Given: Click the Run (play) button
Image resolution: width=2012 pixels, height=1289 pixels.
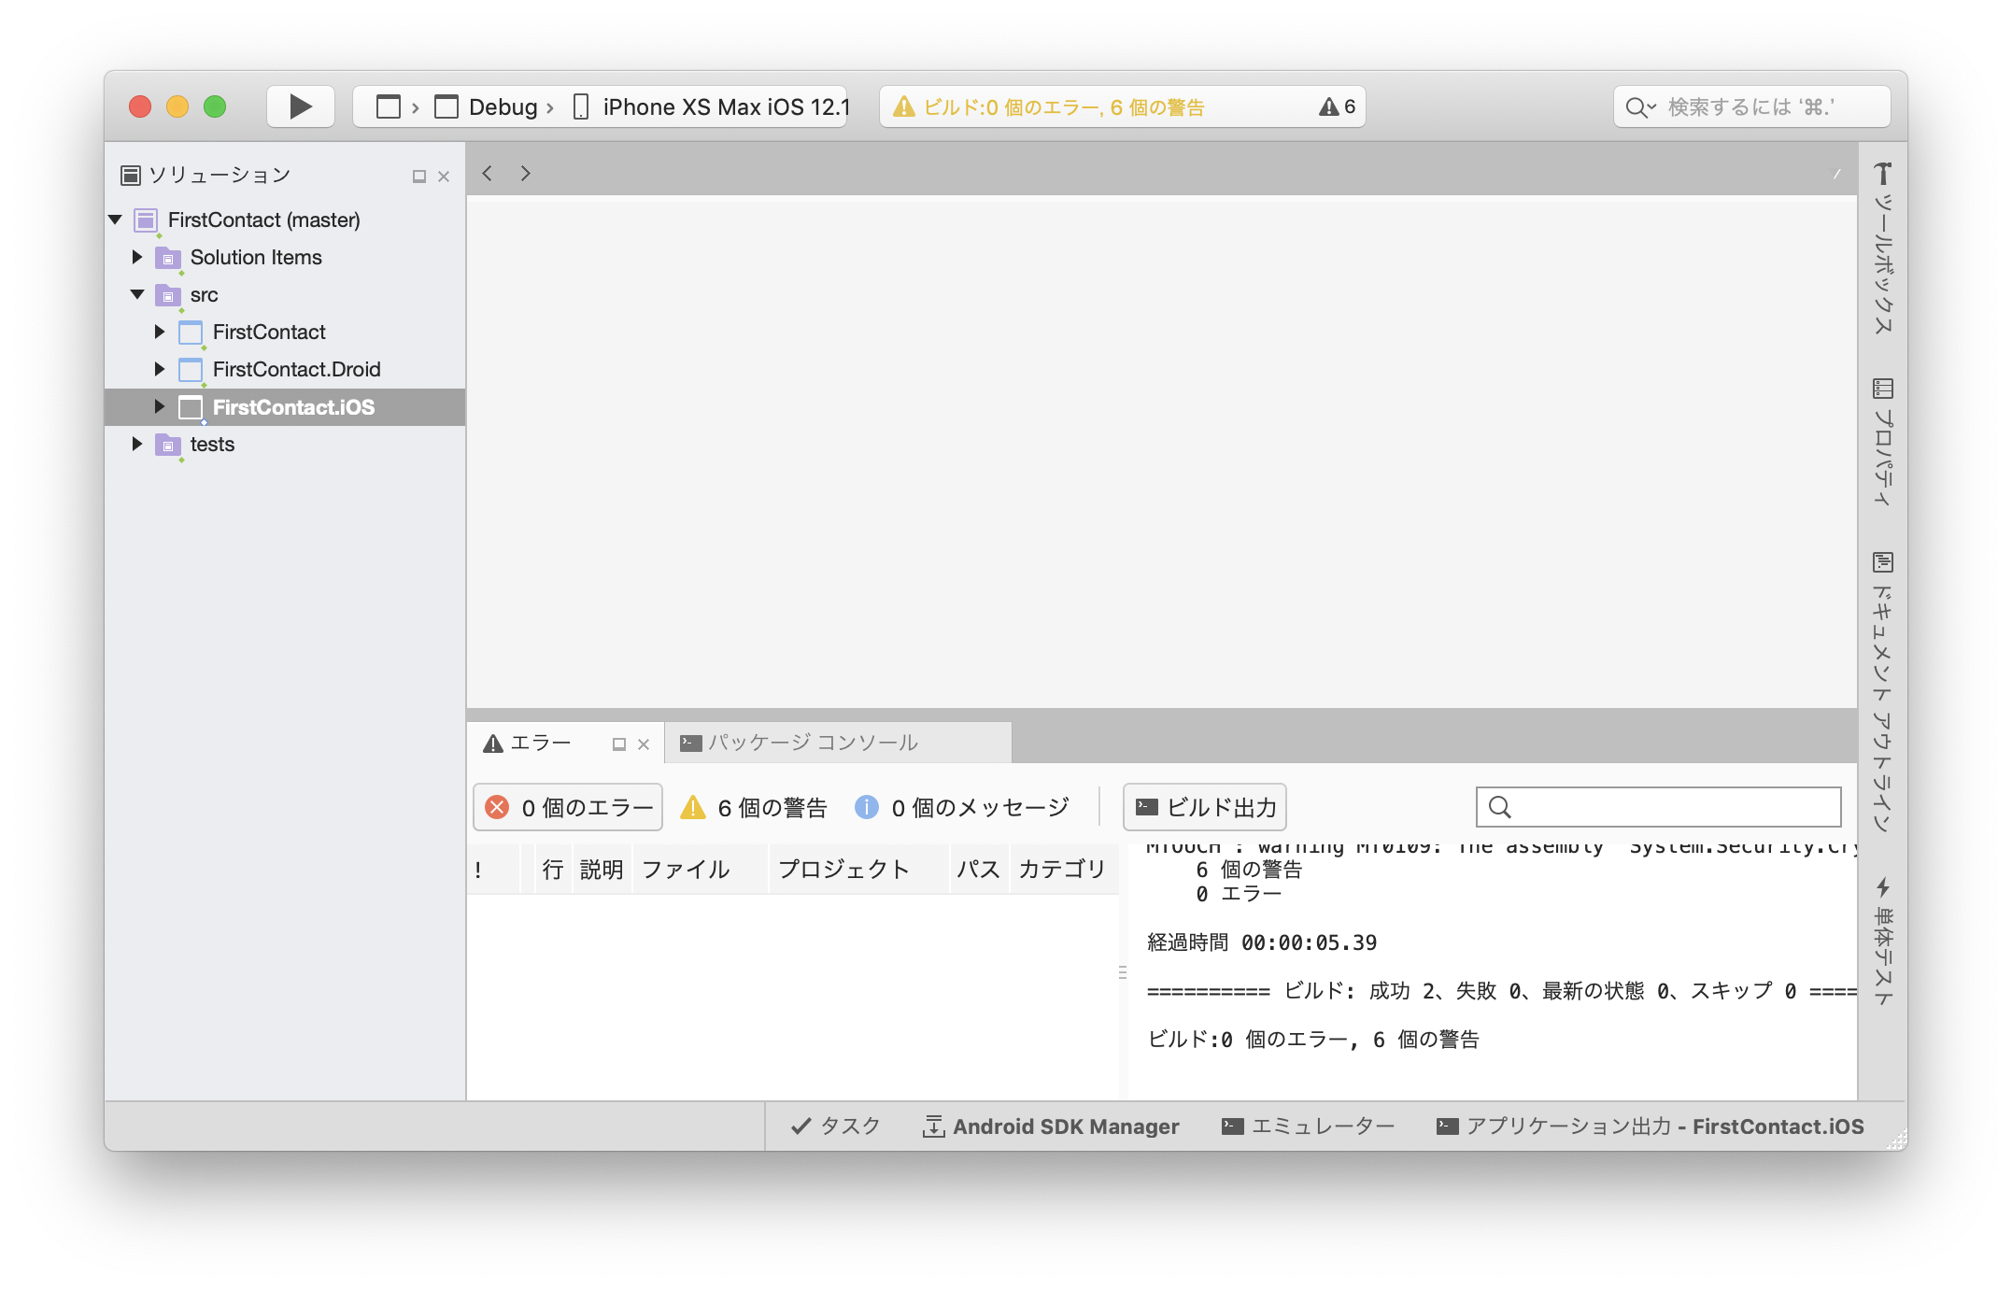Looking at the screenshot, I should 300,106.
